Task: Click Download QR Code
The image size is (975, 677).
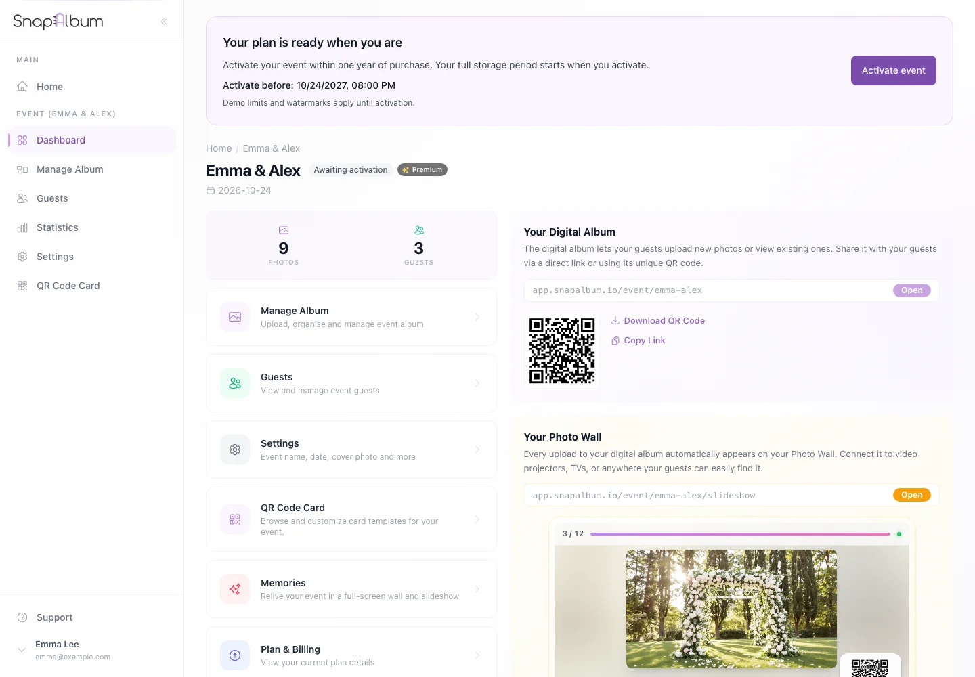Action: 658,321
